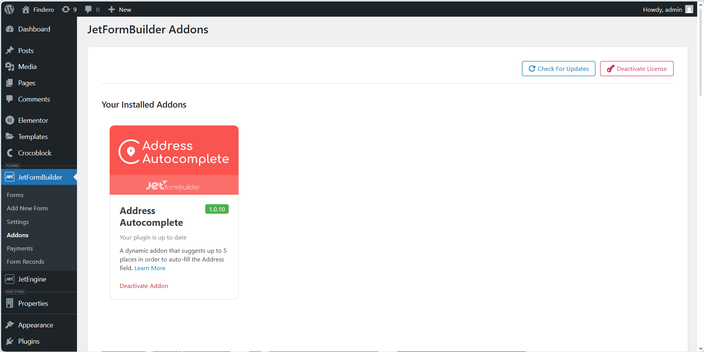Open the Addons page from the submenu

point(17,235)
